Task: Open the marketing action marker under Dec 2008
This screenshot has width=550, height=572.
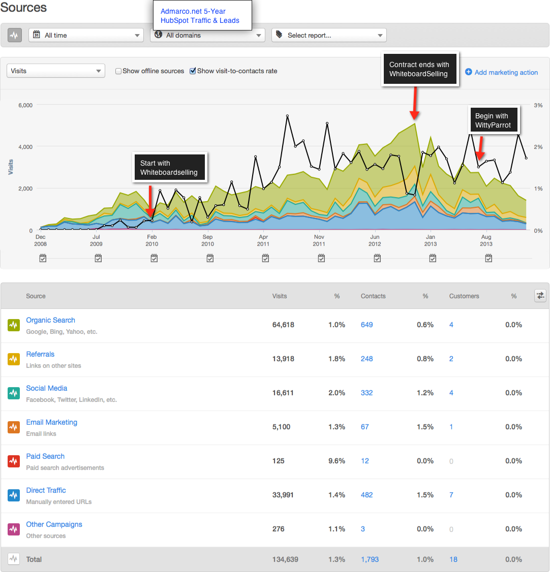Action: [43, 258]
